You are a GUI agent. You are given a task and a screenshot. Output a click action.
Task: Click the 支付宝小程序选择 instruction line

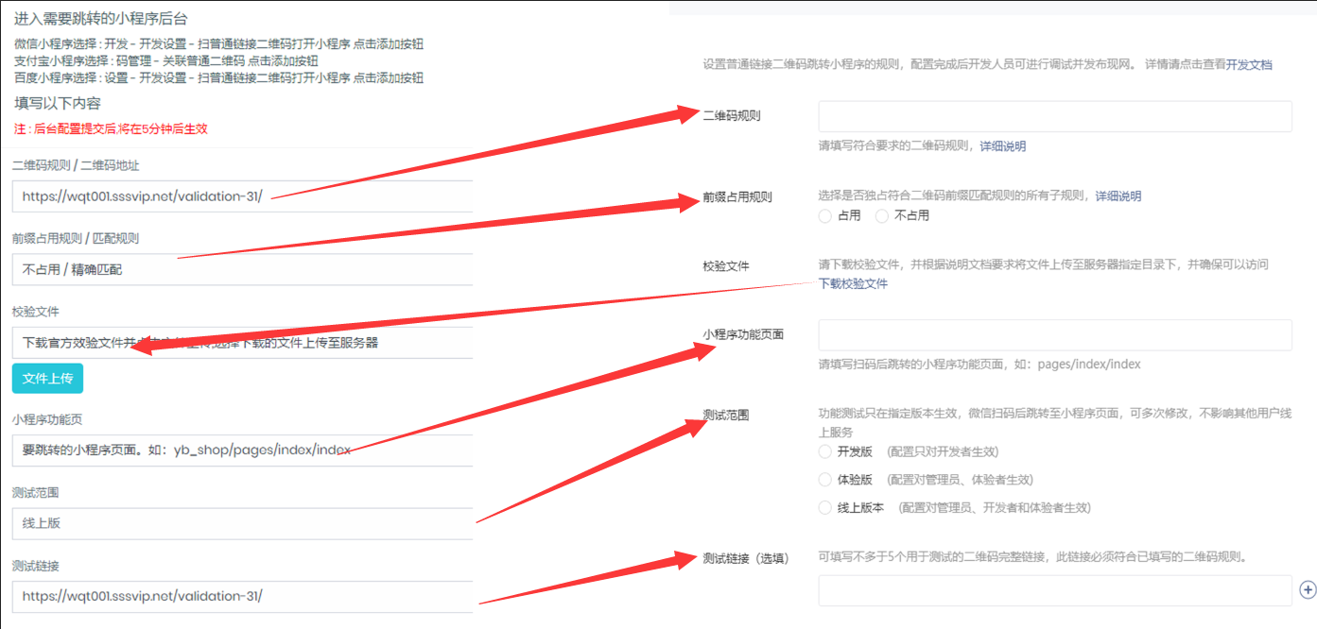point(166,60)
